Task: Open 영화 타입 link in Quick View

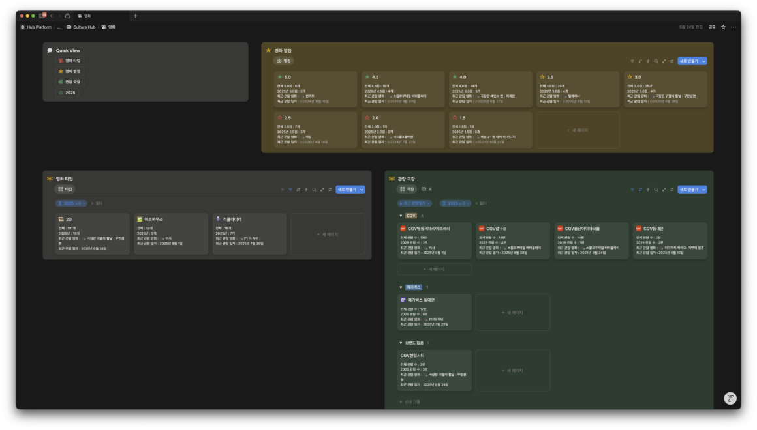Action: (x=70, y=61)
